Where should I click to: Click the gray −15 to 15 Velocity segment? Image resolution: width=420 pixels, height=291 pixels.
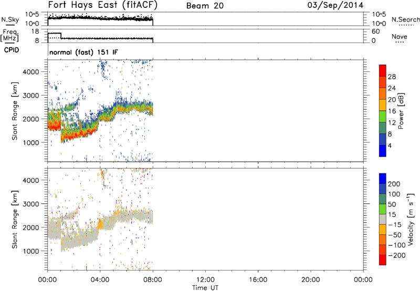click(x=383, y=219)
